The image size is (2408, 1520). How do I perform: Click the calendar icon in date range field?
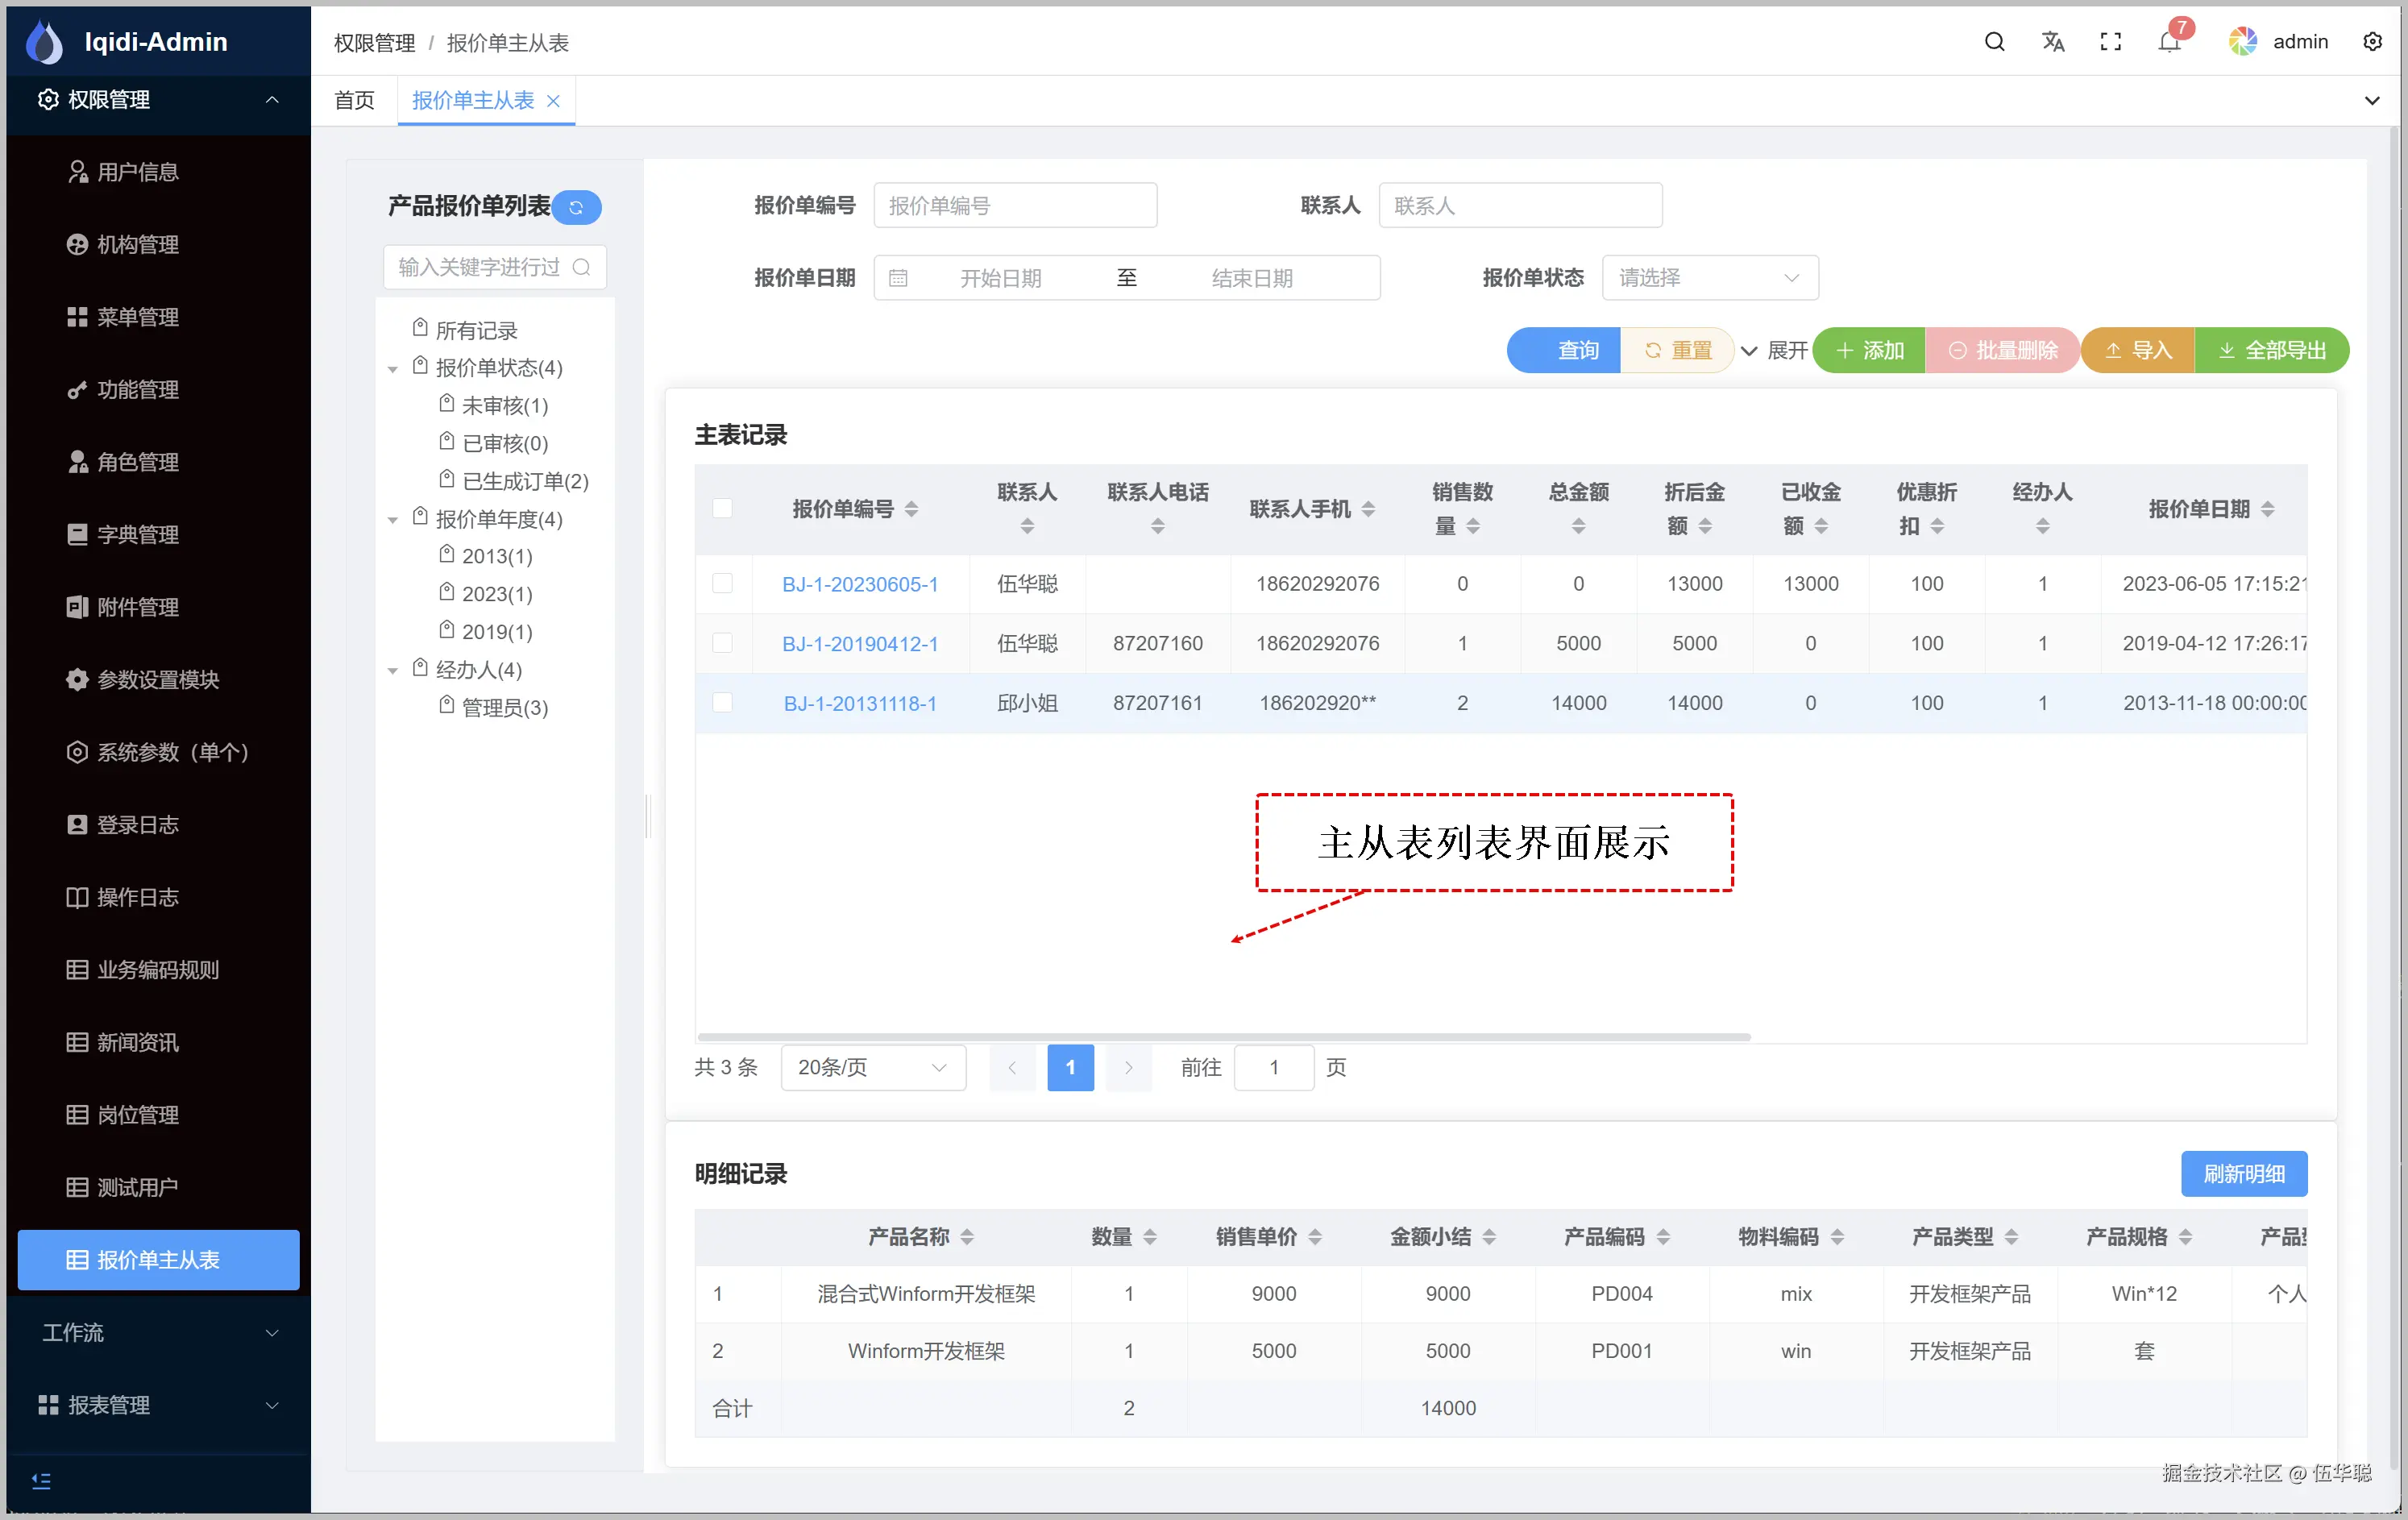[x=898, y=278]
